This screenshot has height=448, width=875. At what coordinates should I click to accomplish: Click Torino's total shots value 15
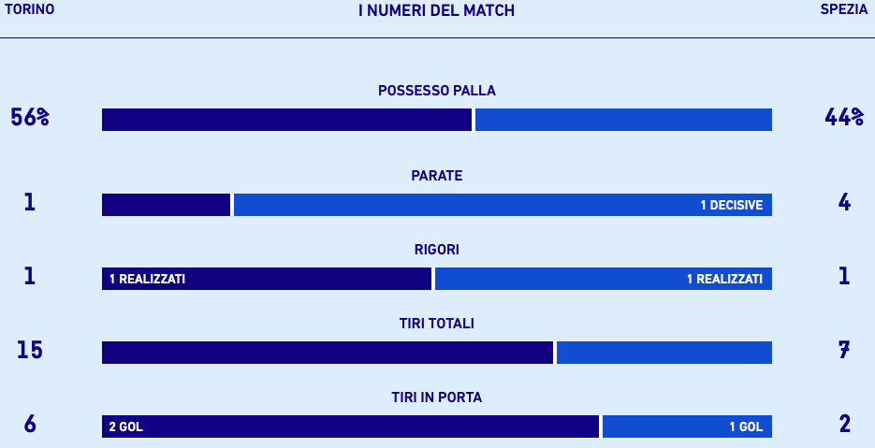pyautogui.click(x=30, y=351)
